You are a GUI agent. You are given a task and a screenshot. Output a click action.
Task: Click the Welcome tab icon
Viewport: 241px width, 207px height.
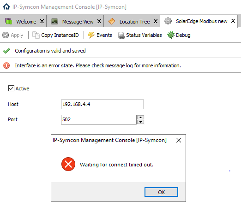click(8, 21)
